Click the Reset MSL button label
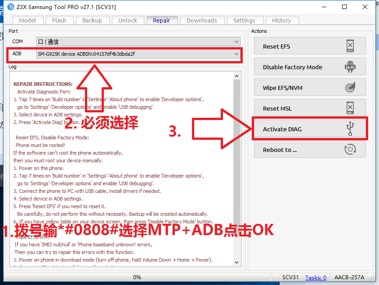The image size is (379, 285). coord(277,108)
